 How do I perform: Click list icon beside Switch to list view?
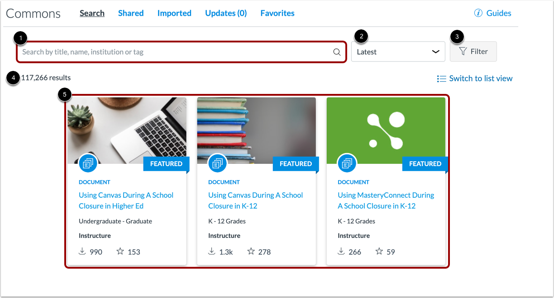tap(441, 78)
